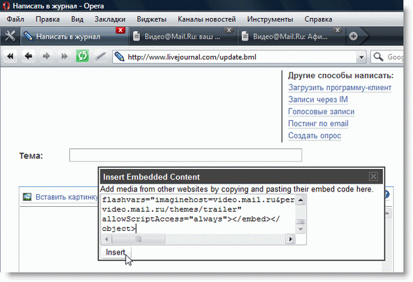413x282 pixels.
Task: Open the Каналы новостей menu
Action: (x=206, y=19)
